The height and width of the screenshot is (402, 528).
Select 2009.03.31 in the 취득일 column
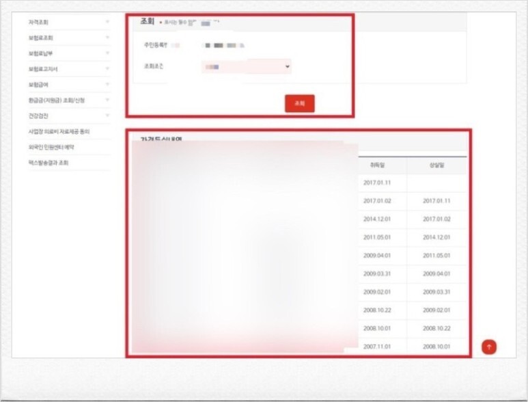(377, 273)
